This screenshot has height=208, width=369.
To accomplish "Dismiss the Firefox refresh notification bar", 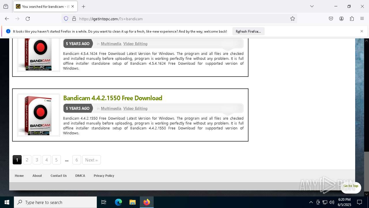I will pos(362,31).
